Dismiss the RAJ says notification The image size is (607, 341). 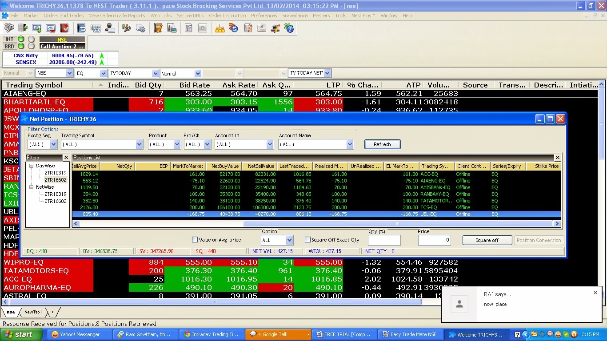(x=595, y=293)
